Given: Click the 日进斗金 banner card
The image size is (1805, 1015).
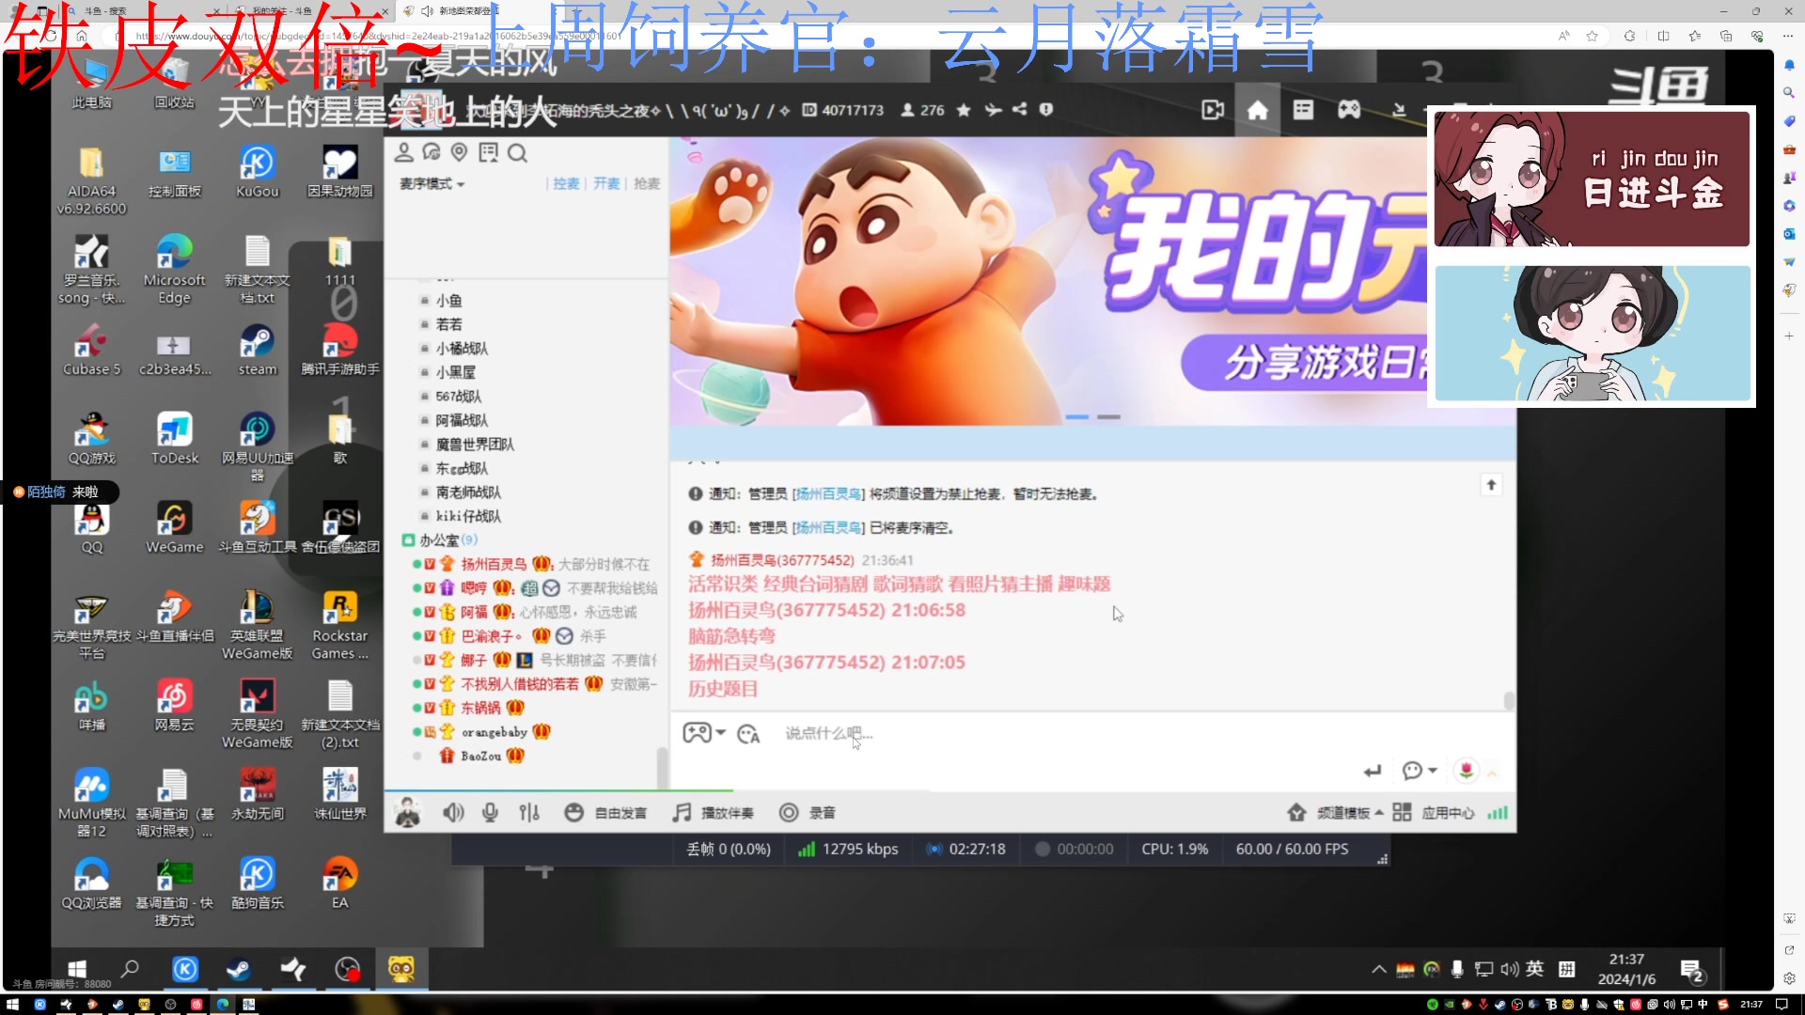Looking at the screenshot, I should click(1592, 179).
